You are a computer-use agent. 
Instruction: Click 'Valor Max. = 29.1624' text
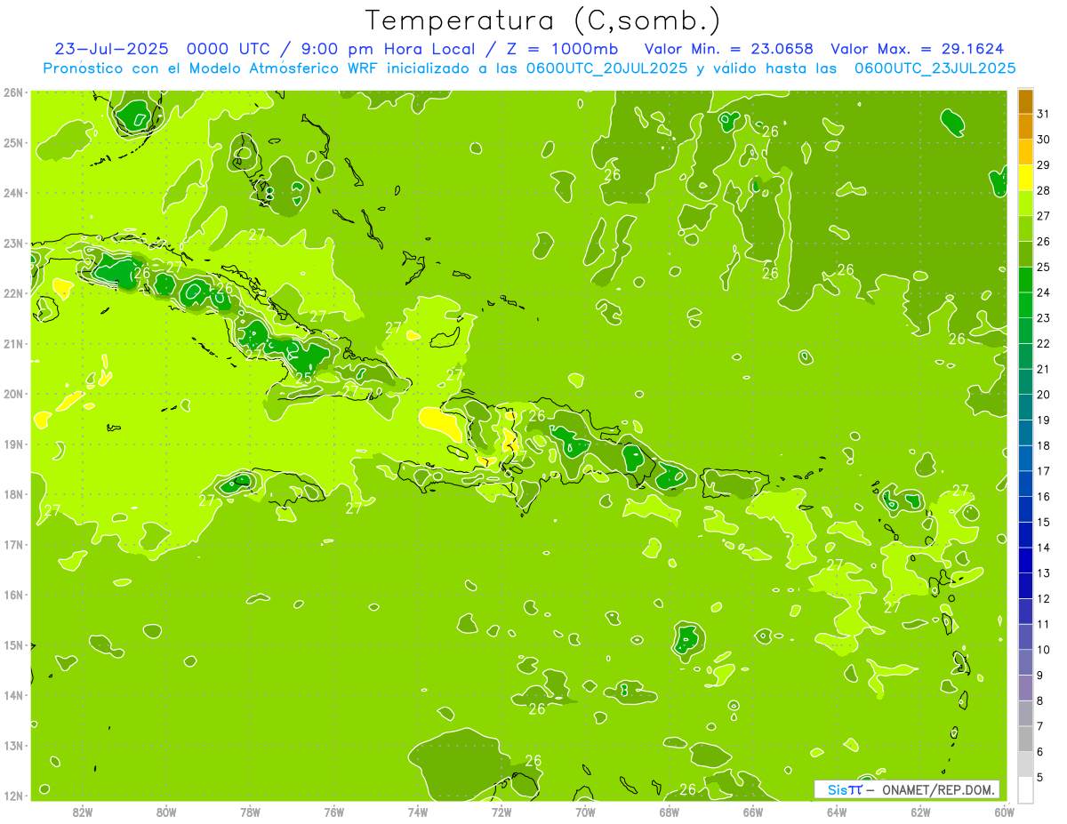click(x=918, y=49)
